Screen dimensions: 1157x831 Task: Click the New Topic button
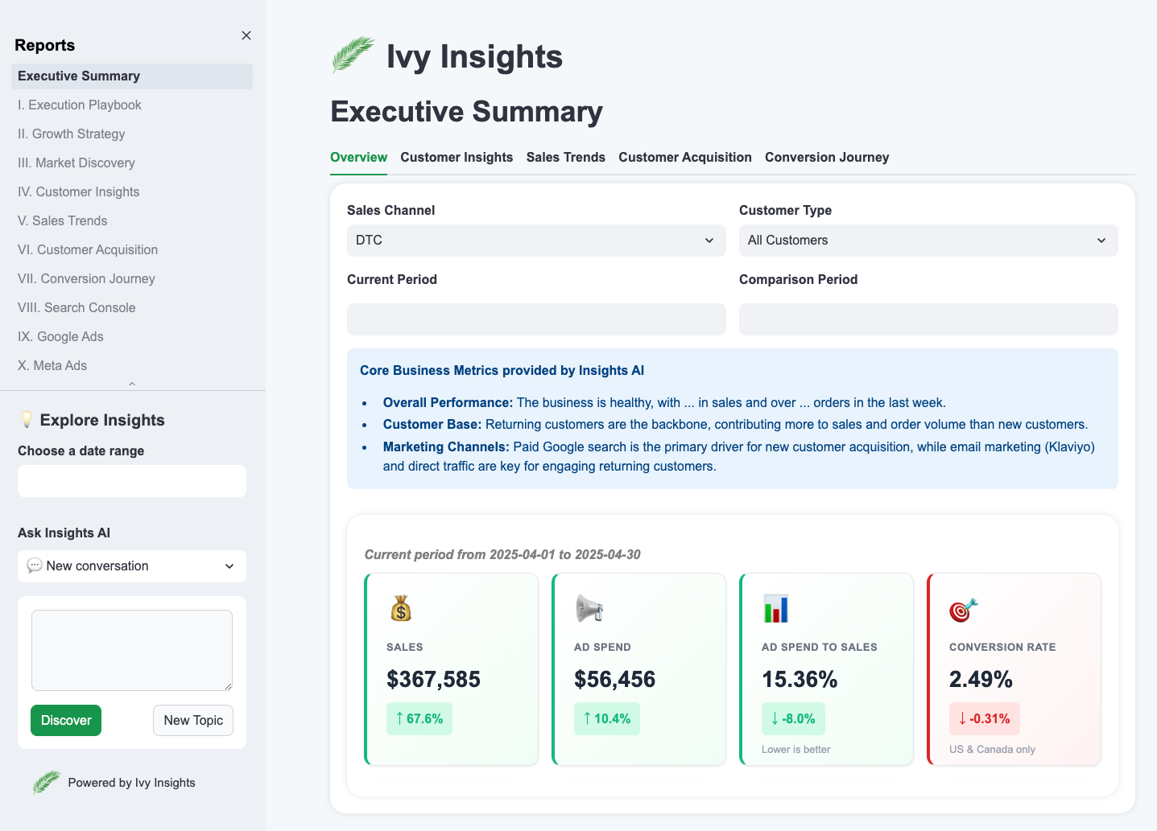click(193, 720)
